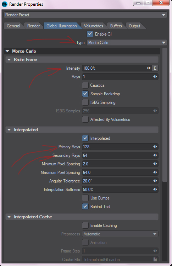This screenshot has height=266, width=172.
Task: Click the Angular Tolerance spinner arrows
Action: (x=155, y=181)
